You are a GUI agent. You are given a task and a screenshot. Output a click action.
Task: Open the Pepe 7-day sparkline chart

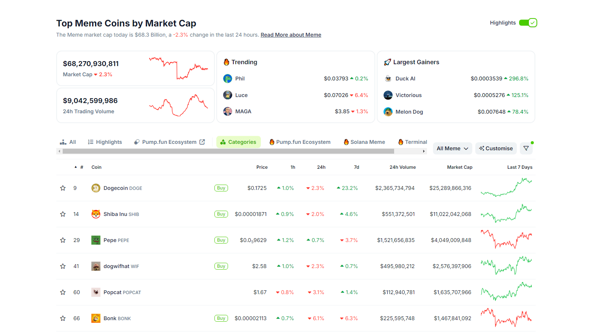click(x=506, y=239)
